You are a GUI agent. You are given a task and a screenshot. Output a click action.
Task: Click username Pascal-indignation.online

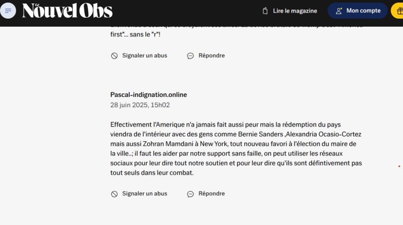[x=148, y=95]
